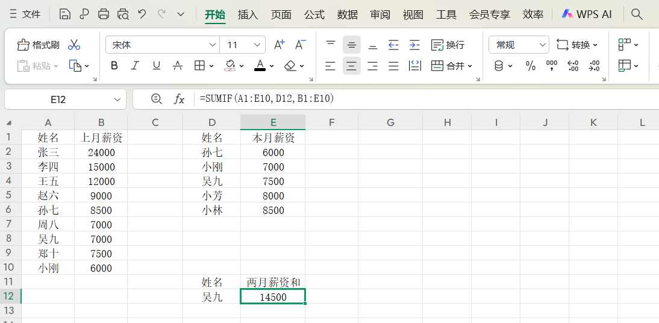
Task: Click the font color swatch A
Action: click(x=260, y=66)
